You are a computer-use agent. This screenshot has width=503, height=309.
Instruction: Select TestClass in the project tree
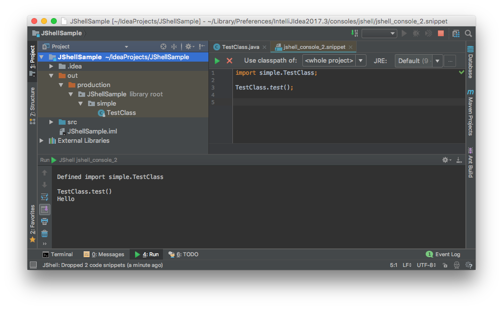[x=117, y=113]
